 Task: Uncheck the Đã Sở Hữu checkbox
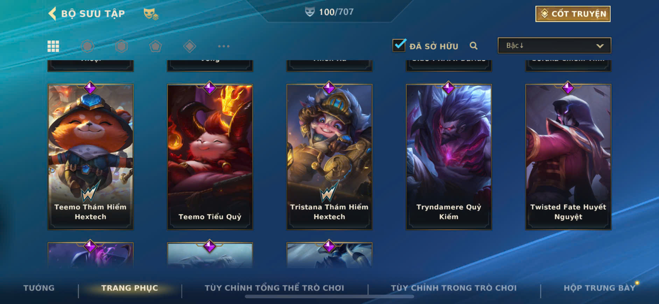[x=399, y=45]
